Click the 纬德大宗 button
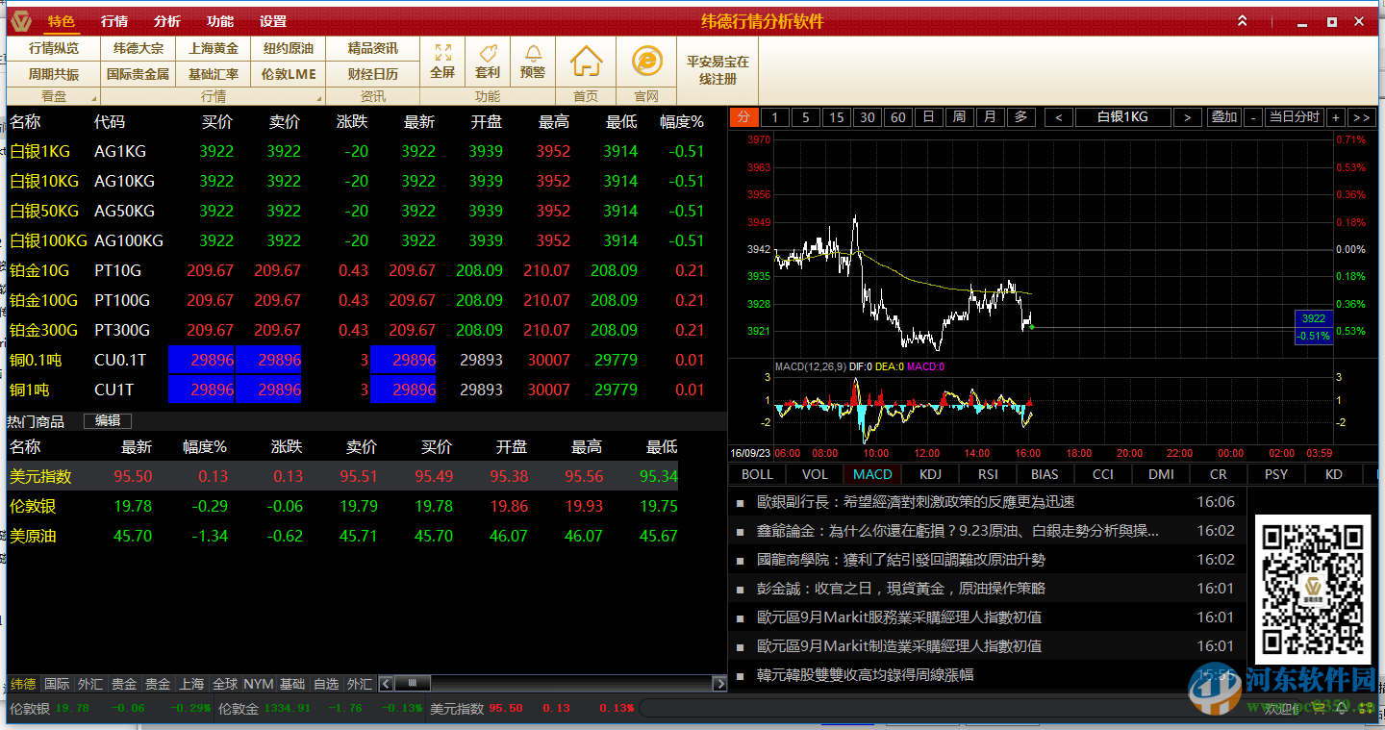Viewport: 1385px width, 730px height. tap(138, 48)
